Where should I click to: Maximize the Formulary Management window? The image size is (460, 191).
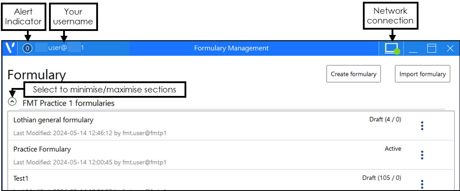[431, 49]
